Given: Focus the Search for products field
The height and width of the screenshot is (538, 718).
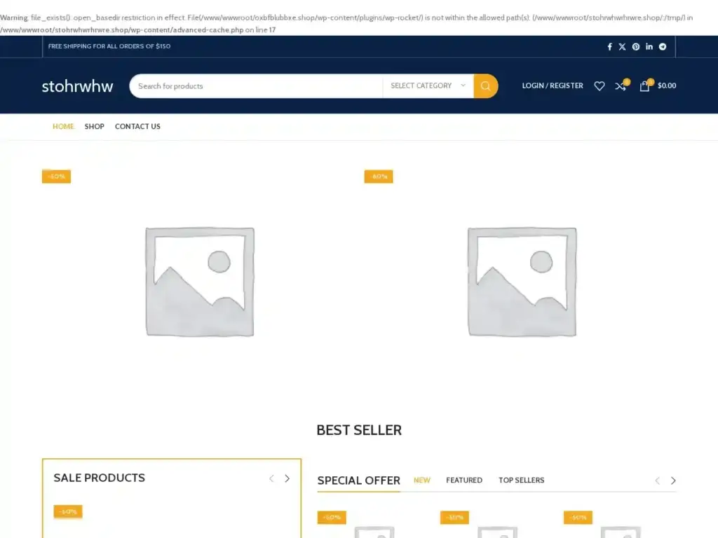Looking at the screenshot, I should click(x=256, y=86).
